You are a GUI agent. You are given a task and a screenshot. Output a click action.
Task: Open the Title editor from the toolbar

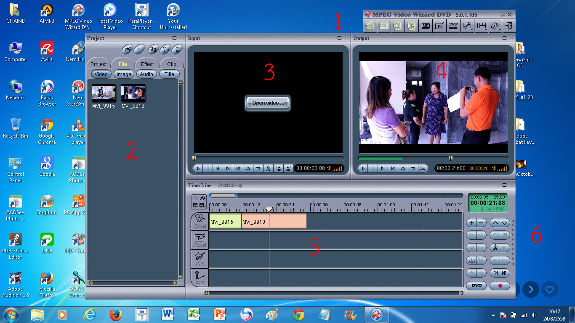pyautogui.click(x=439, y=25)
